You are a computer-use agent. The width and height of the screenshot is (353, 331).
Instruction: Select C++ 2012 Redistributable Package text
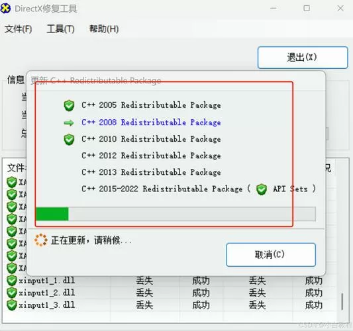(151, 156)
